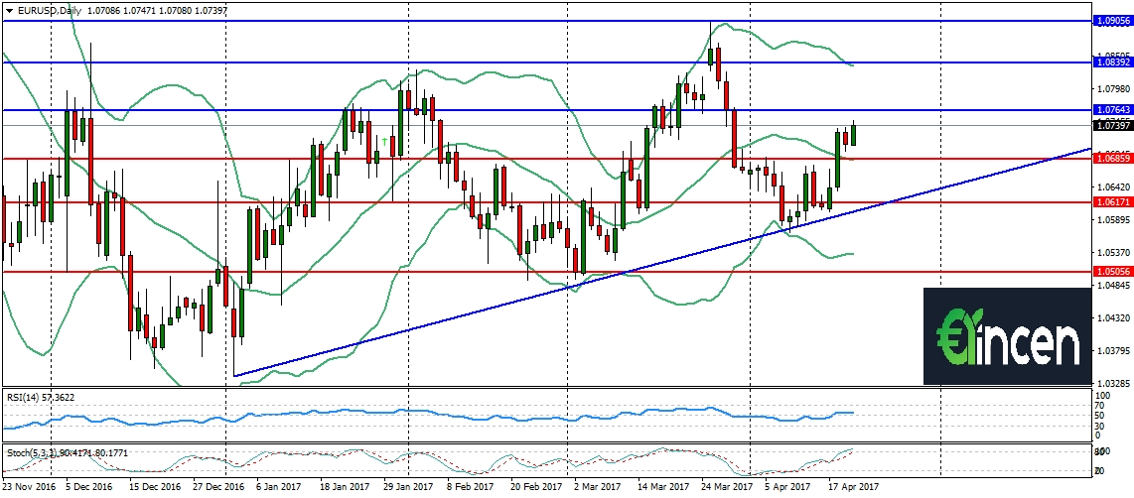The image size is (1134, 498).
Task: Click the 15 Dec 2016 date label
Action: pyautogui.click(x=153, y=488)
